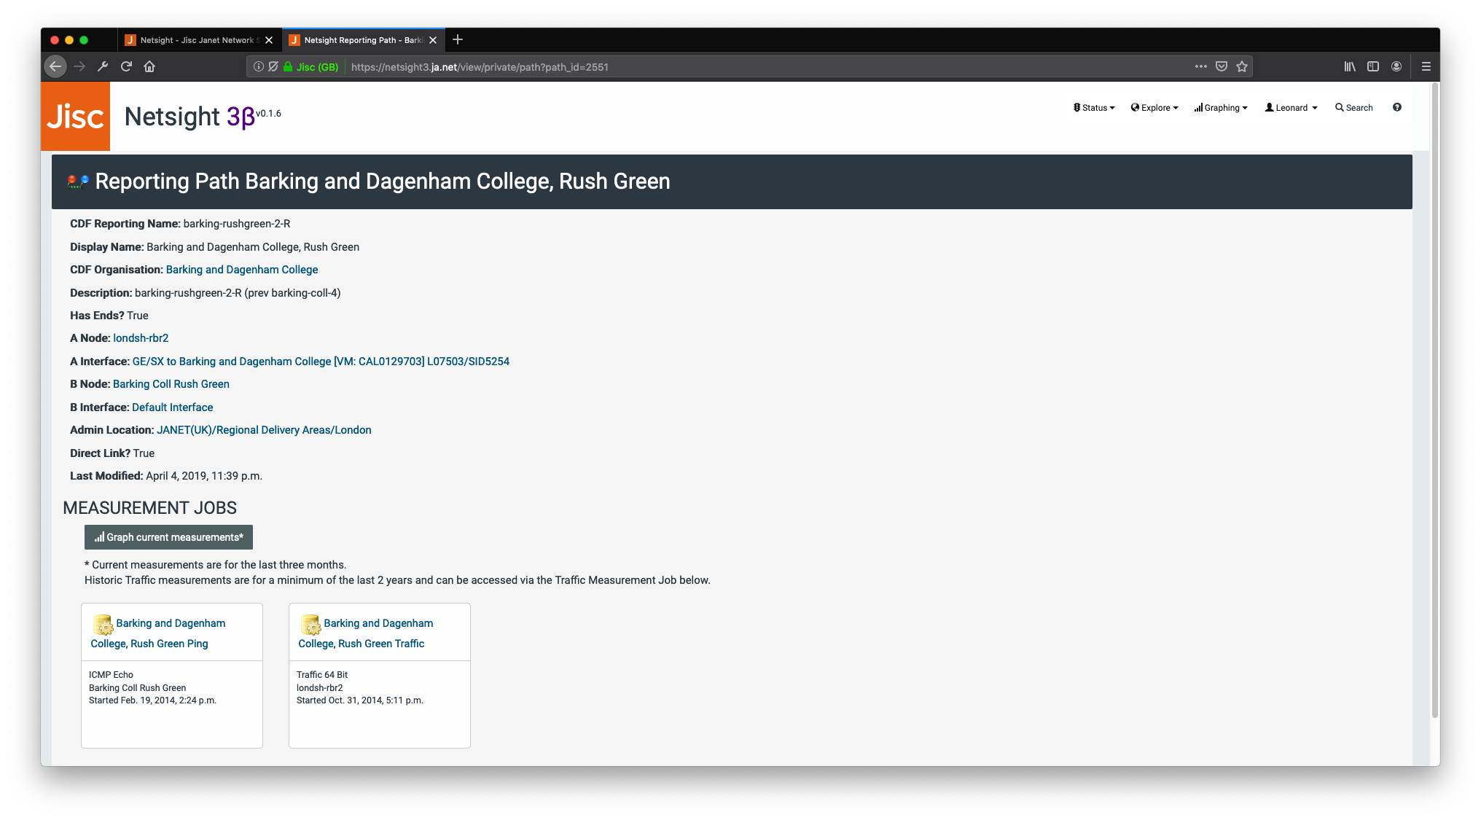Open the Barking and Dagenham College organisation link
Screen dimensions: 1481x820
(x=242, y=270)
